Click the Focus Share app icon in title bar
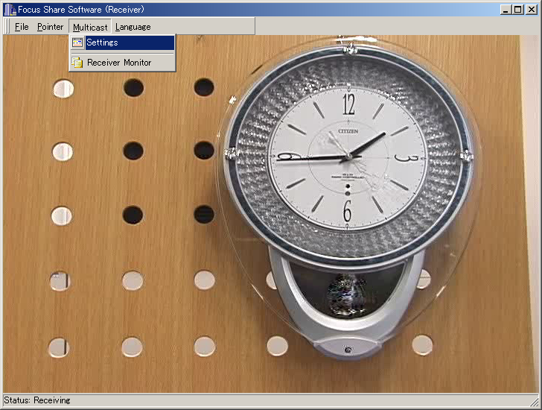 click(10, 9)
